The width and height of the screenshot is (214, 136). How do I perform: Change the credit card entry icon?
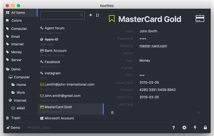tap(200, 19)
